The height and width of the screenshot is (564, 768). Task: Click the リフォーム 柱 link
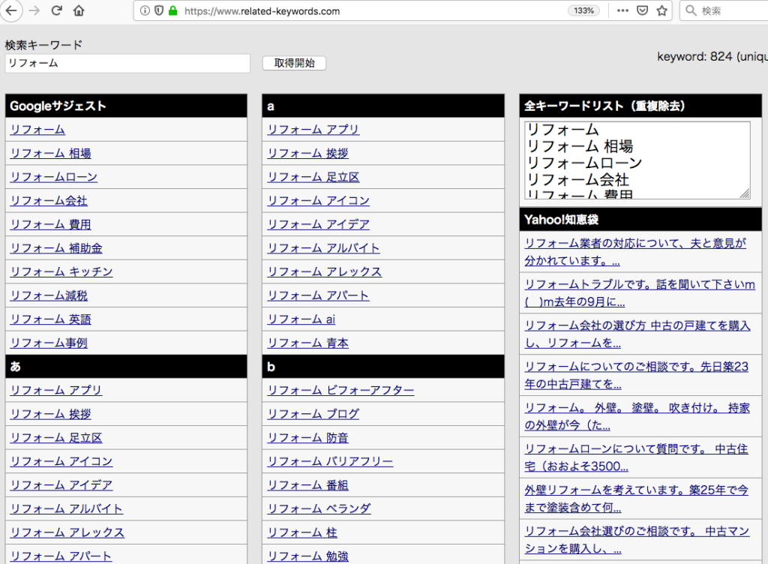[303, 532]
